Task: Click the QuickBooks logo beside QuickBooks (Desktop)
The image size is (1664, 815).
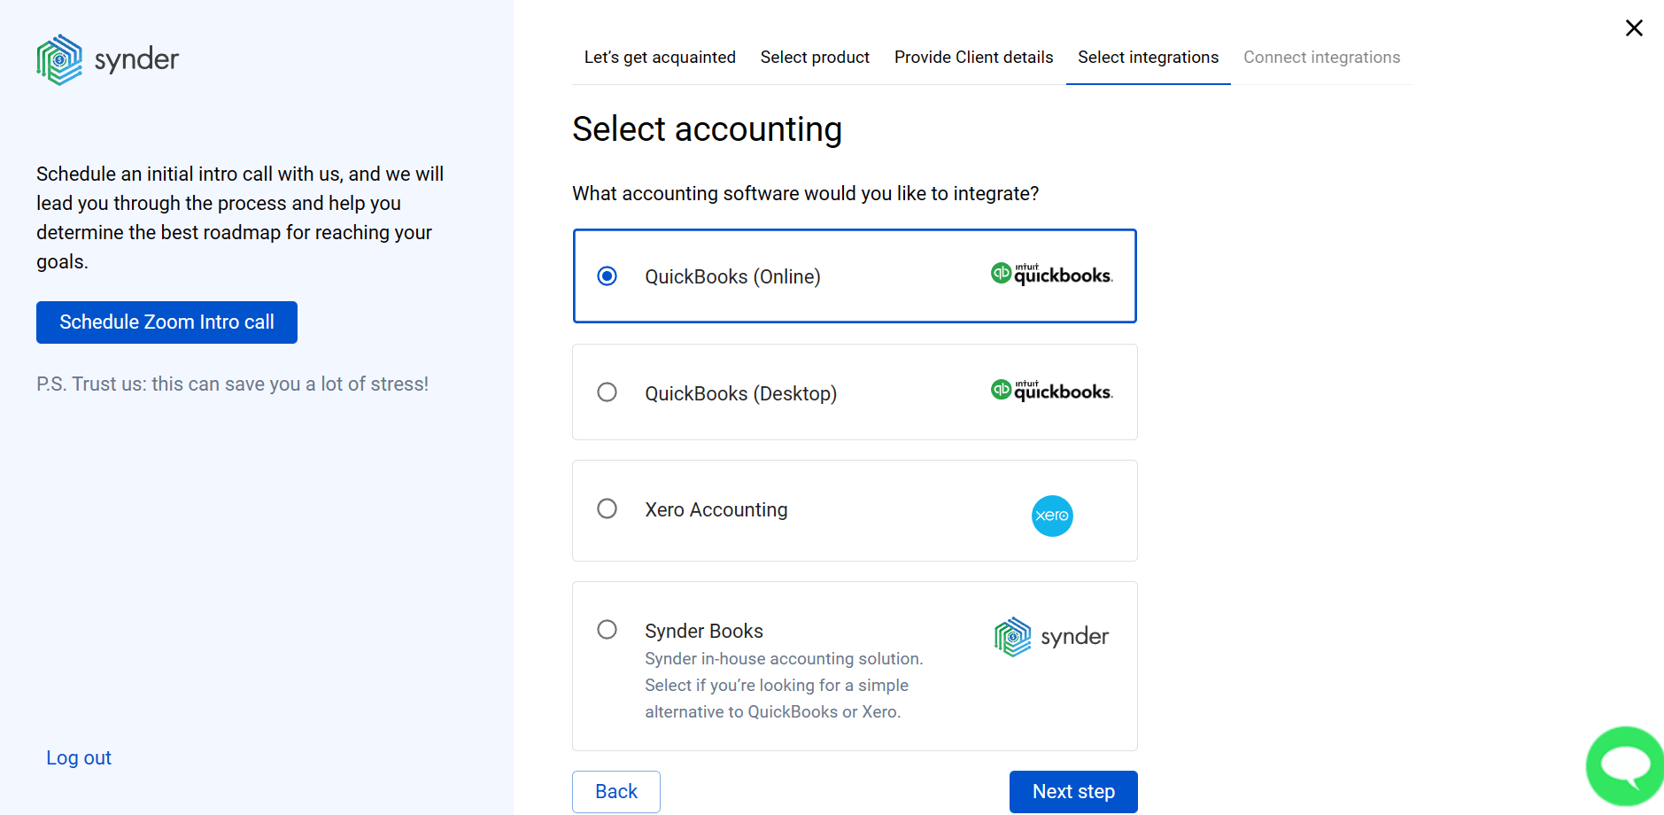Action: click(1050, 391)
